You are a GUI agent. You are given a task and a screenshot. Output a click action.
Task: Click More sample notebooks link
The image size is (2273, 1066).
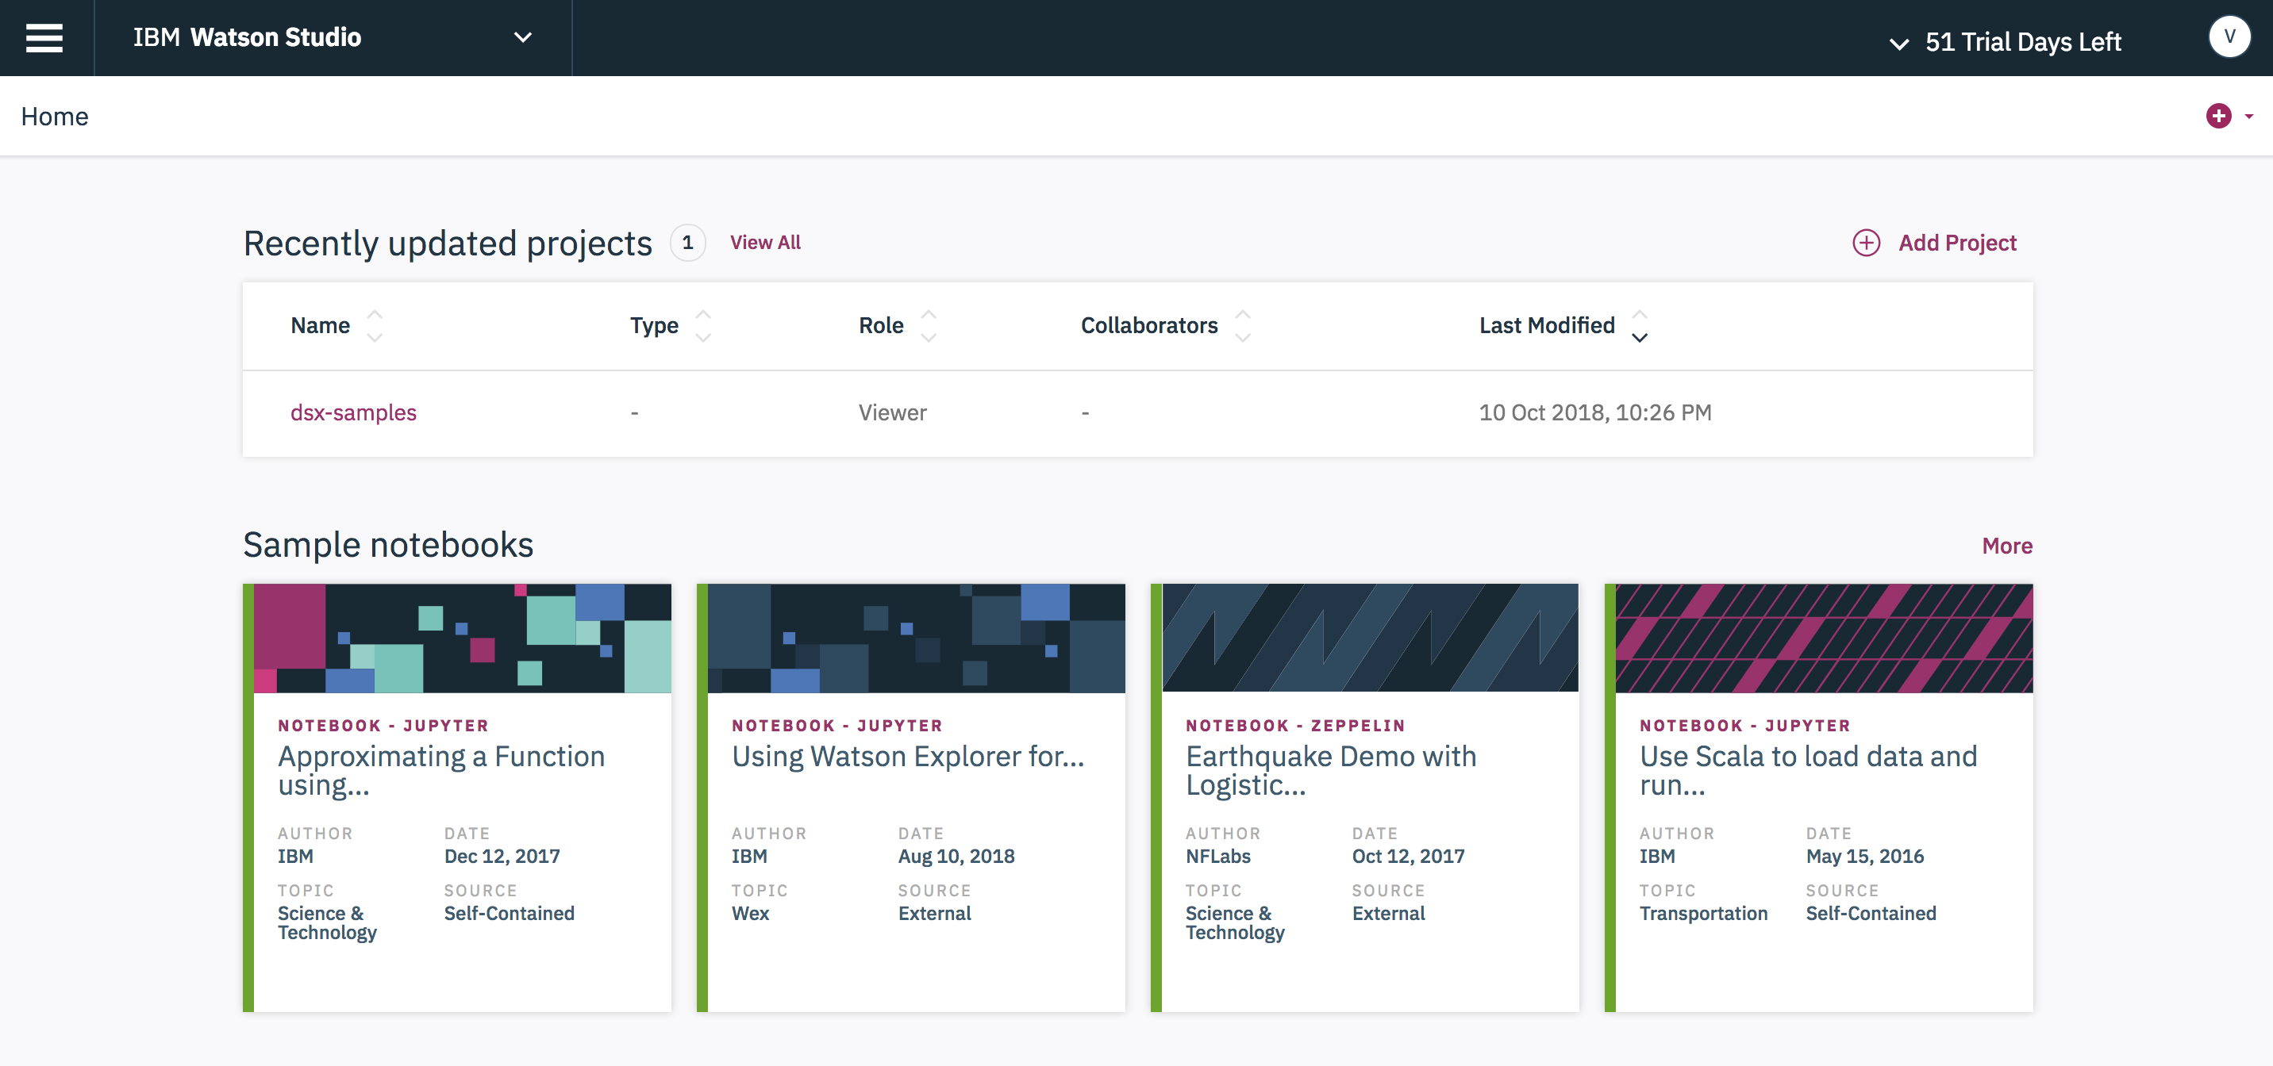coord(2006,546)
